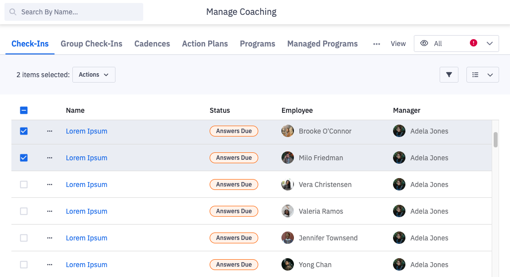Expand the list view options chevron
The image size is (510, 277).
(490, 75)
